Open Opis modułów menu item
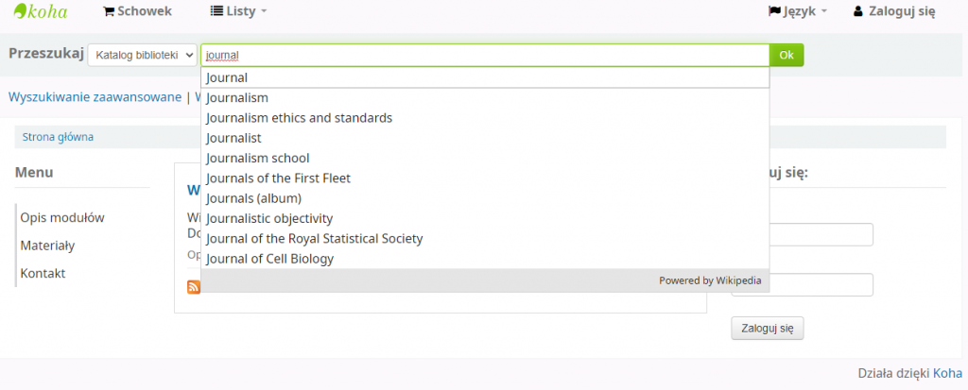 pos(62,218)
